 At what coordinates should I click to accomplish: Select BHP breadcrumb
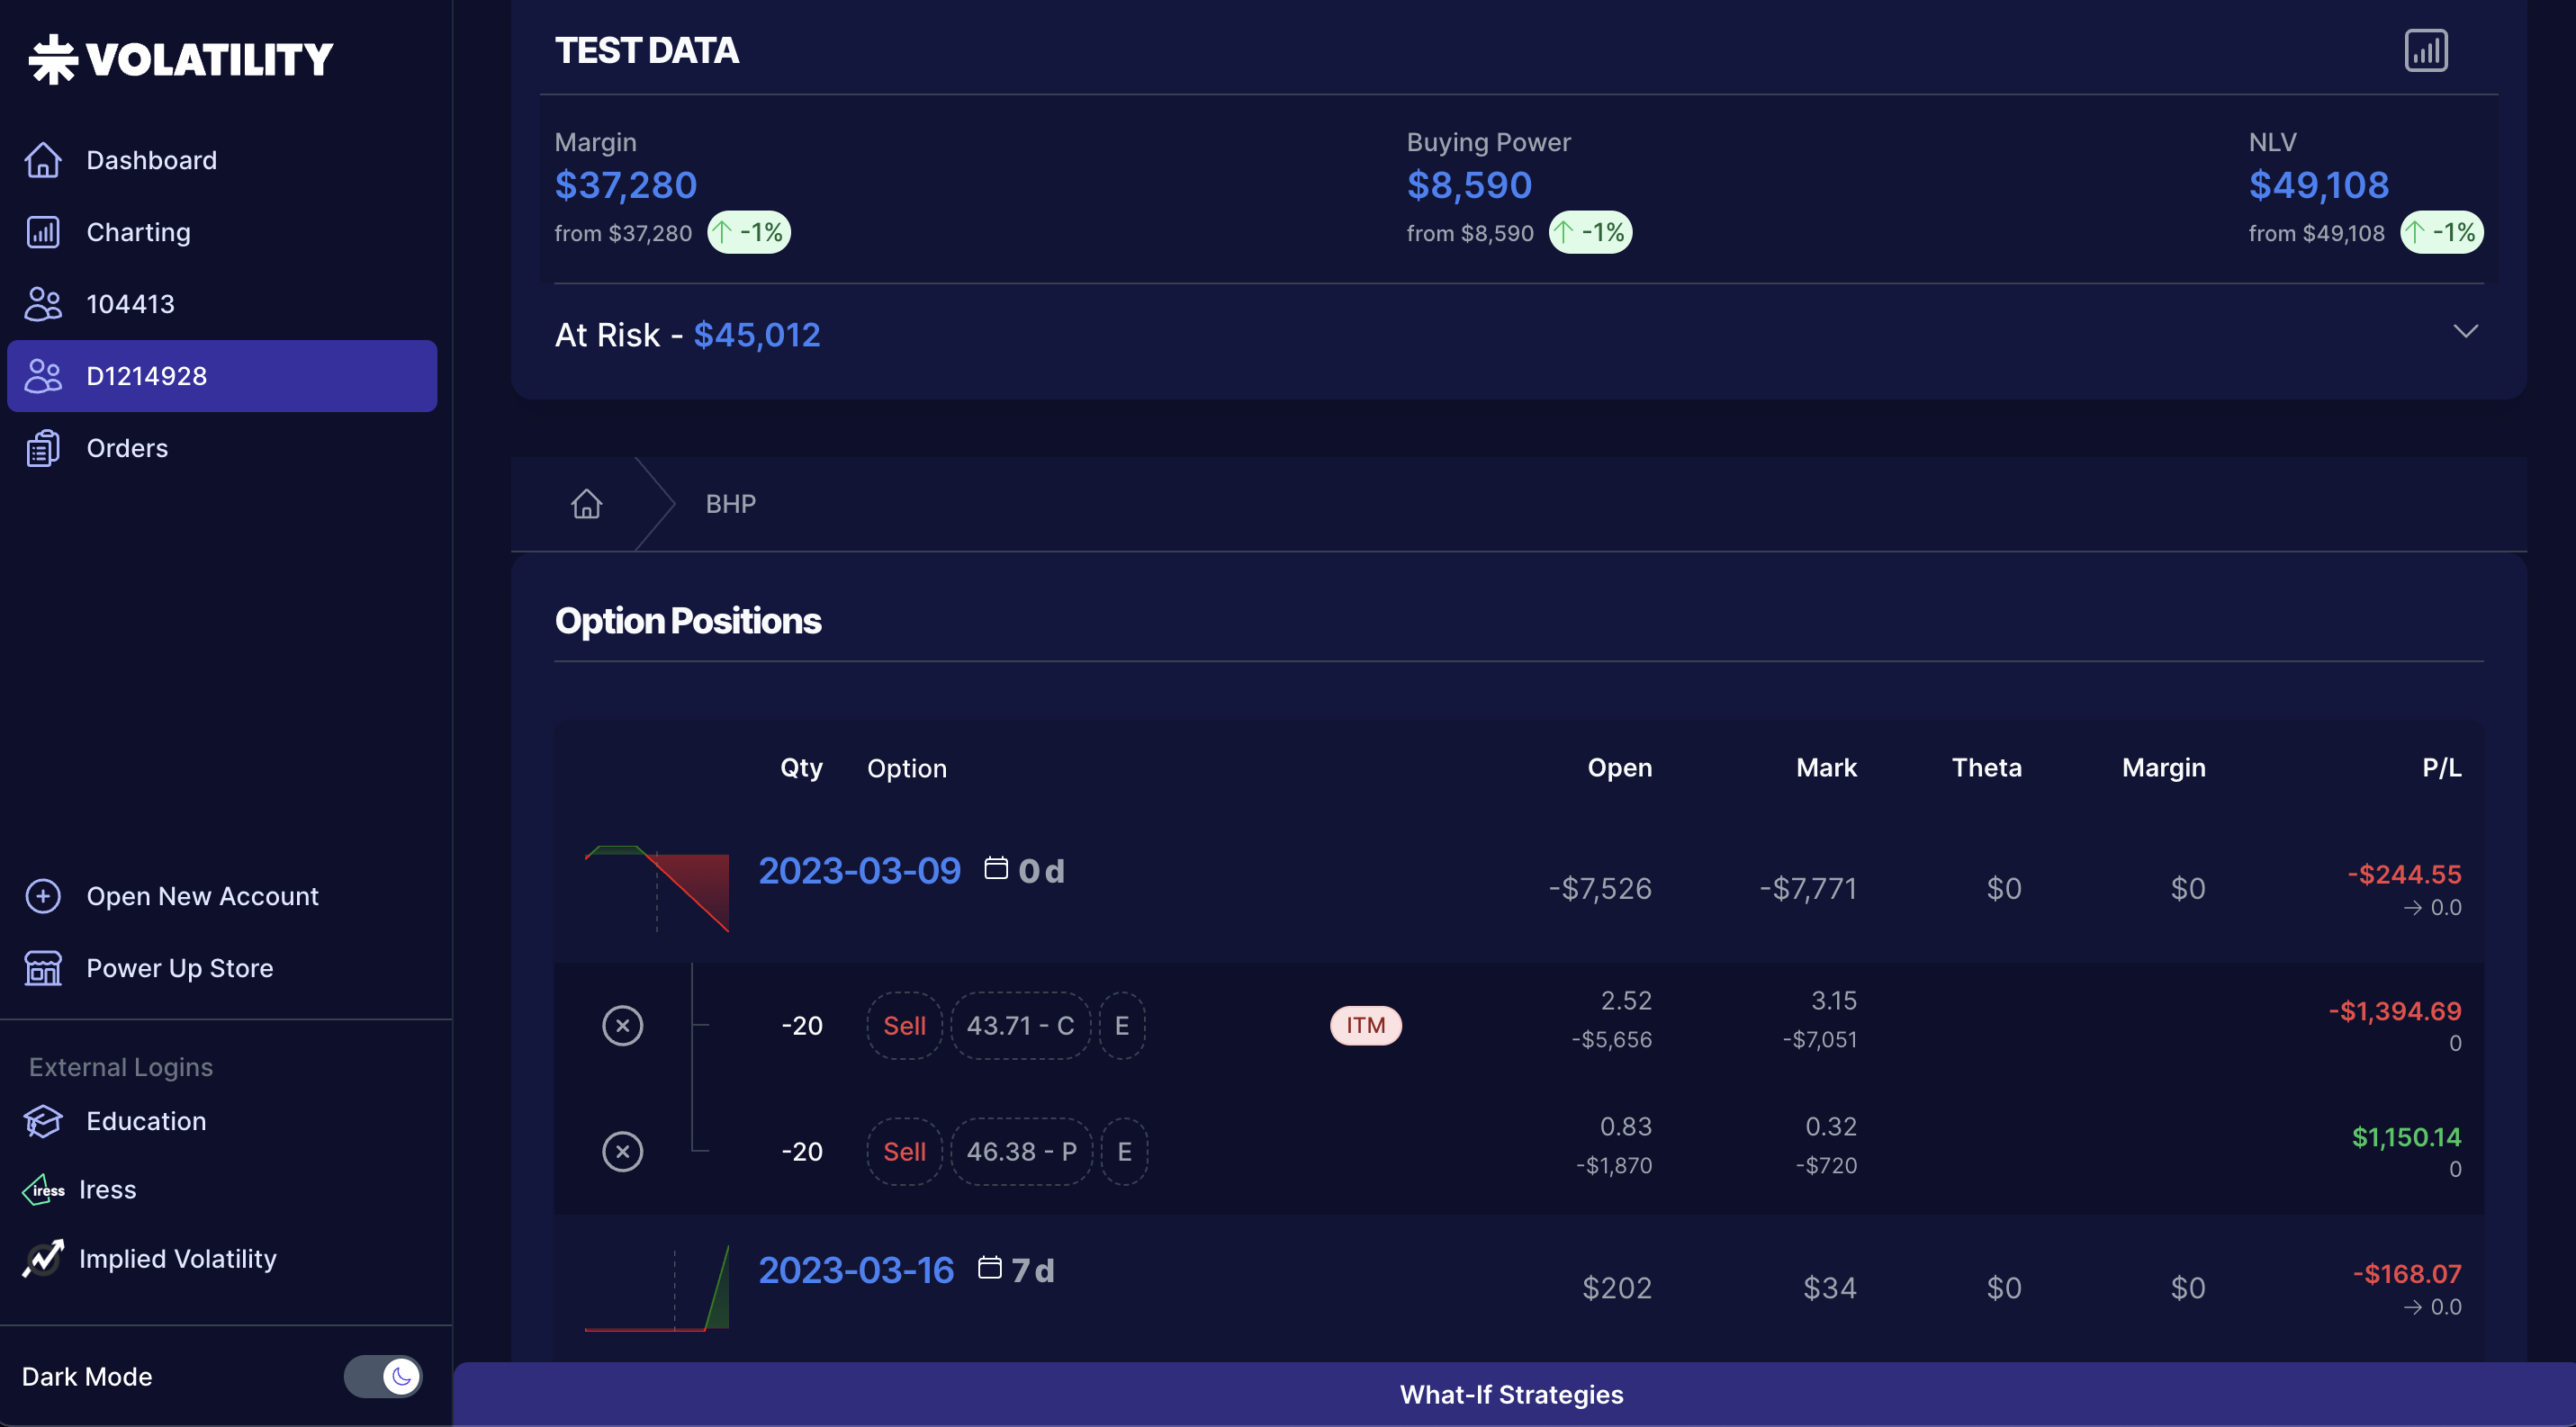[x=731, y=504]
